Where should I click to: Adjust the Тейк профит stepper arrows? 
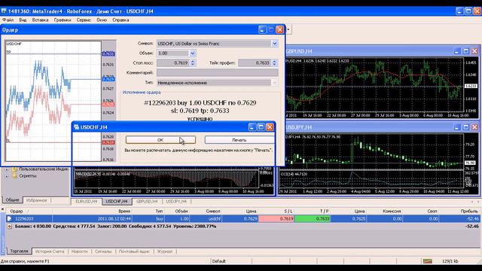tap(274, 62)
